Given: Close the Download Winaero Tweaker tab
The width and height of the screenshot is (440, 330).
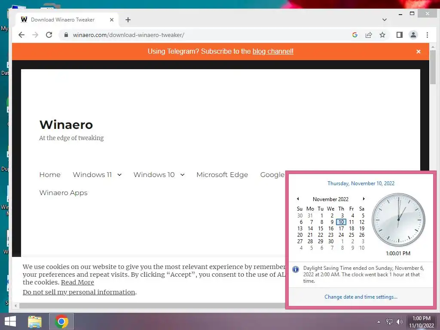Looking at the screenshot, I should pos(112,20).
